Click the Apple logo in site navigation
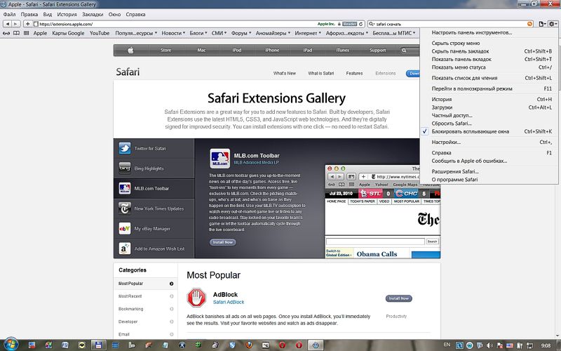561x351 pixels. tap(130, 50)
